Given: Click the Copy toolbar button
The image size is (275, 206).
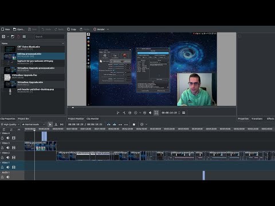Looking at the screenshot, I should click(72, 29).
